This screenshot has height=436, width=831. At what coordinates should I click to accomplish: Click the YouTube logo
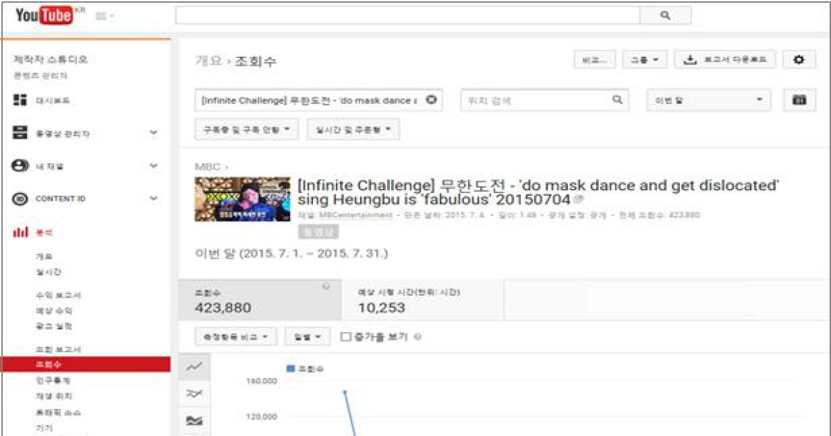(43, 14)
